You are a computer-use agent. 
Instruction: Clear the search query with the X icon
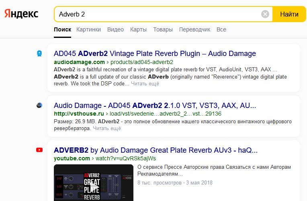tap(265, 14)
